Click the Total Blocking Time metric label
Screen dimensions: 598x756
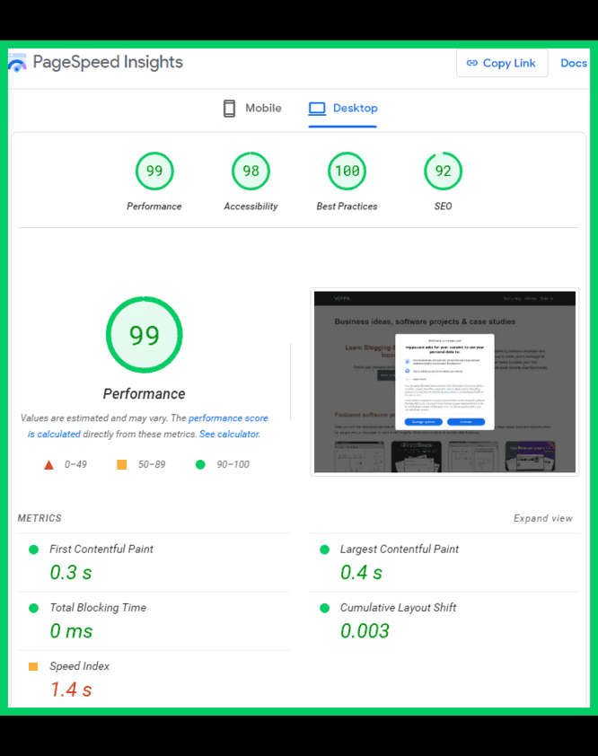[x=98, y=608]
